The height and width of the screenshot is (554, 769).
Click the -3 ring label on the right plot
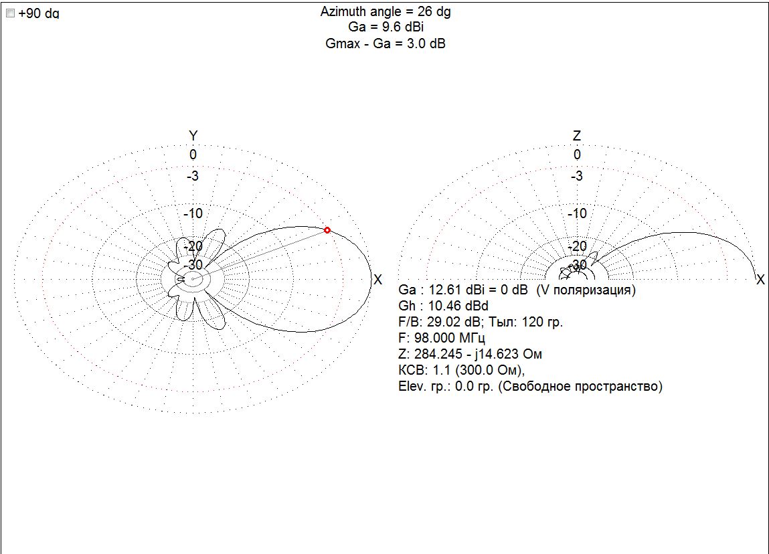coord(577,176)
